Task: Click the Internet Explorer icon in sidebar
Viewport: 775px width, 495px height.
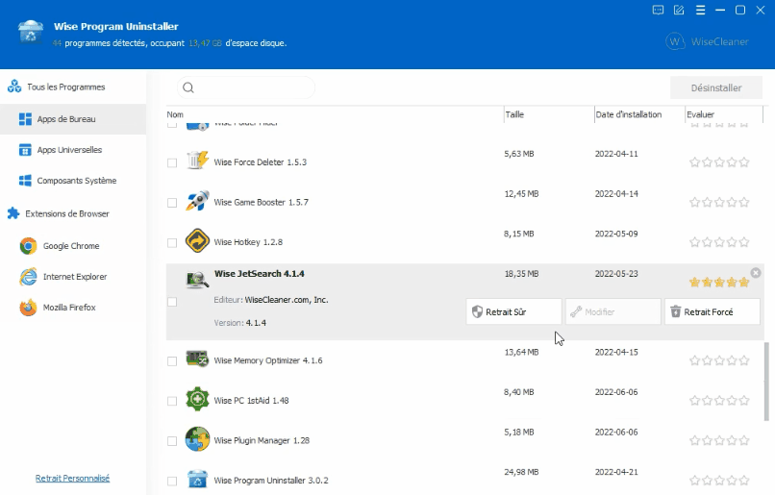Action: click(28, 277)
